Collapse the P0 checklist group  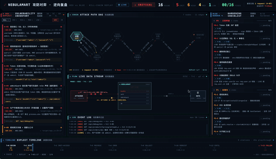click(214, 21)
